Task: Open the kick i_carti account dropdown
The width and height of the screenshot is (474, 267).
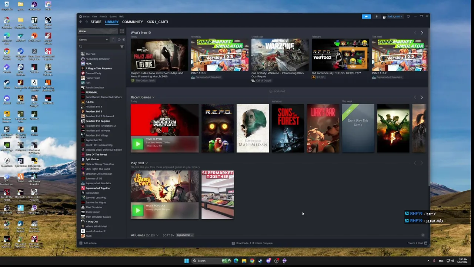Action: click(x=395, y=16)
